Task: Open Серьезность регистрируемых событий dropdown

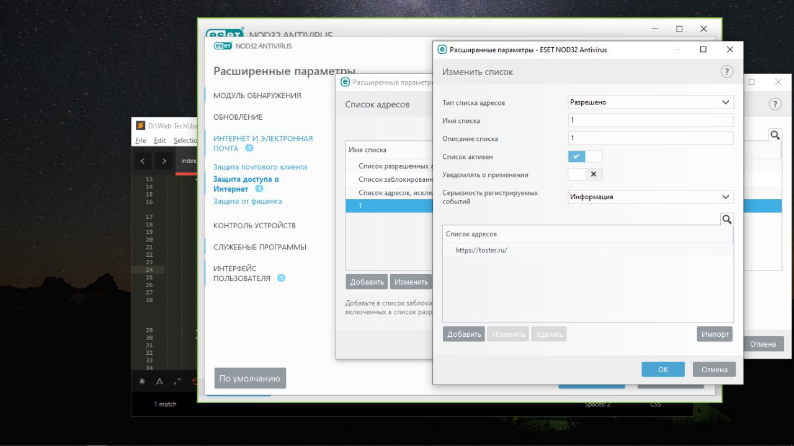Action: point(651,197)
